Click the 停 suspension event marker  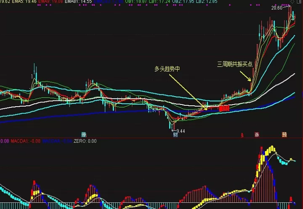coord(84,134)
